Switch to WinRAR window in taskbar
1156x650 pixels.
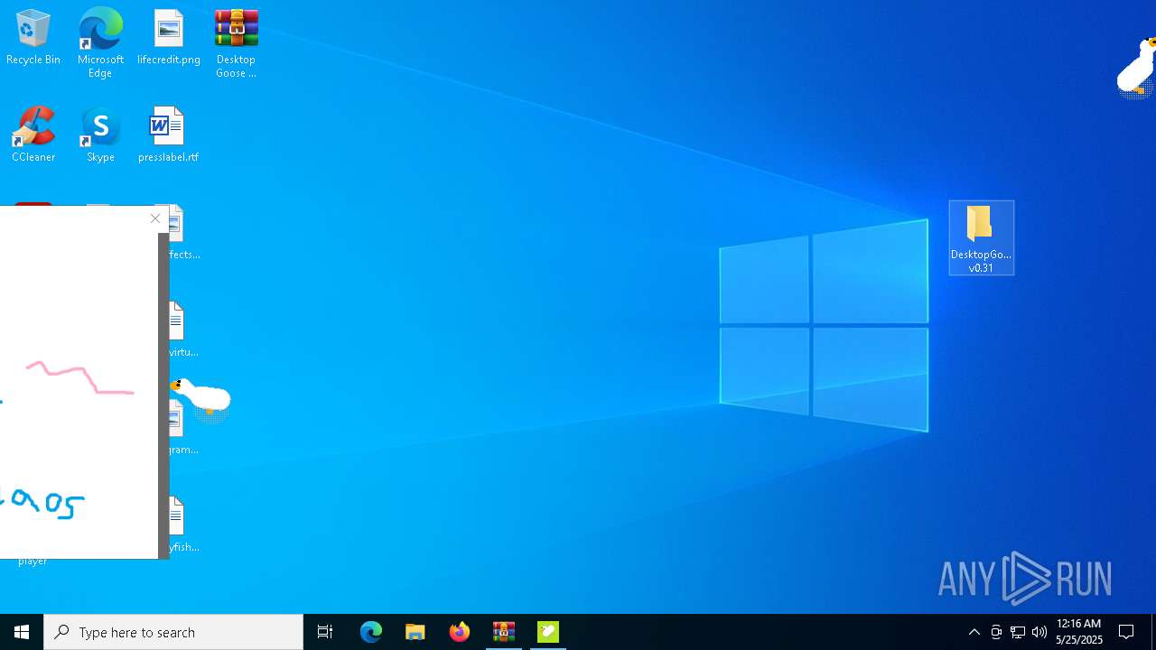pos(504,632)
